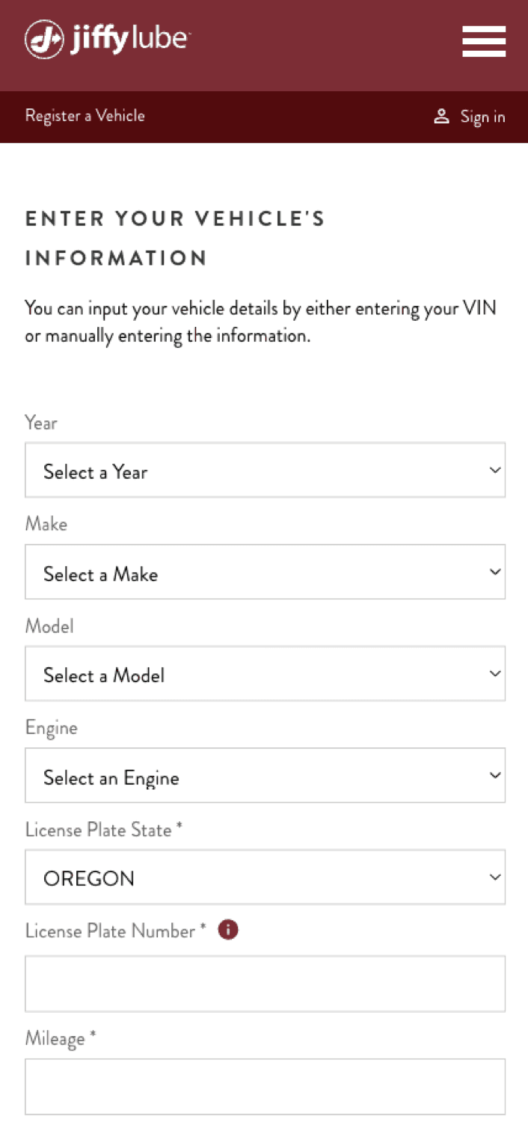Click the Engine dropdown chevron arrow
Image resolution: width=528 pixels, height=1125 pixels.
click(494, 776)
